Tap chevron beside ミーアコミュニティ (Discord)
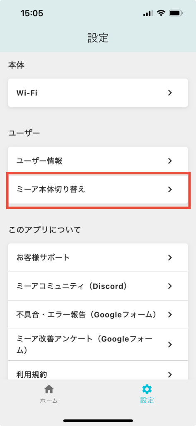The height and width of the screenshot is (426, 196). click(x=170, y=286)
